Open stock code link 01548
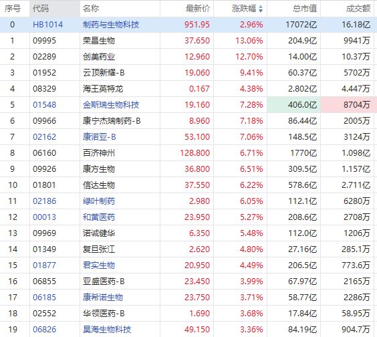This screenshot has height=337, width=377. click(x=45, y=105)
